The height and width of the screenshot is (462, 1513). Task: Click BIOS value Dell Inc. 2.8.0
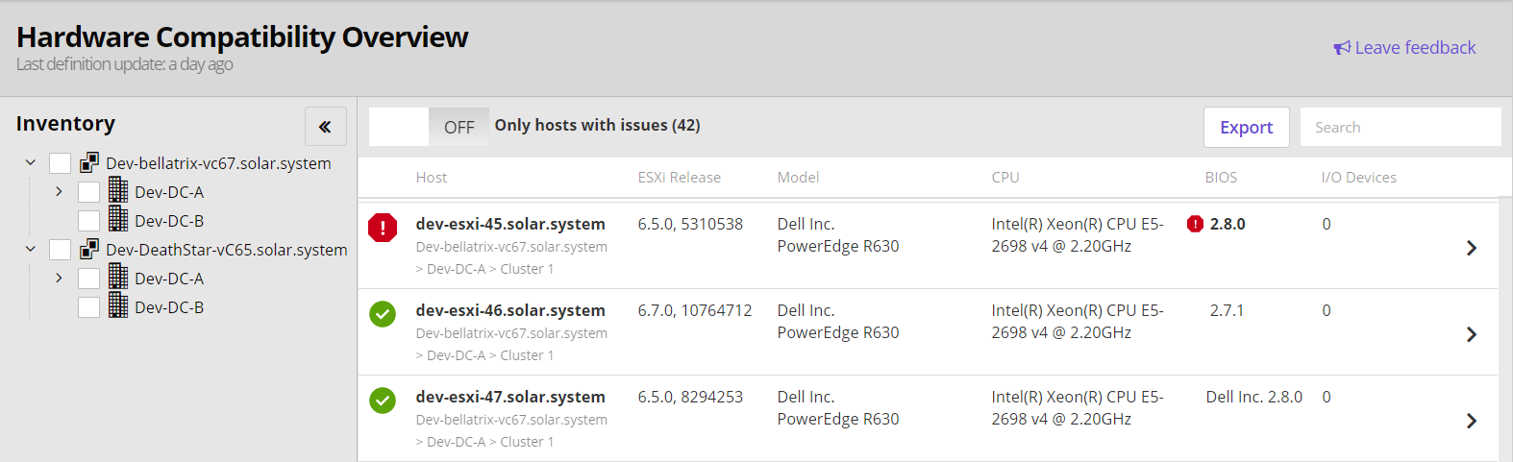(1254, 397)
